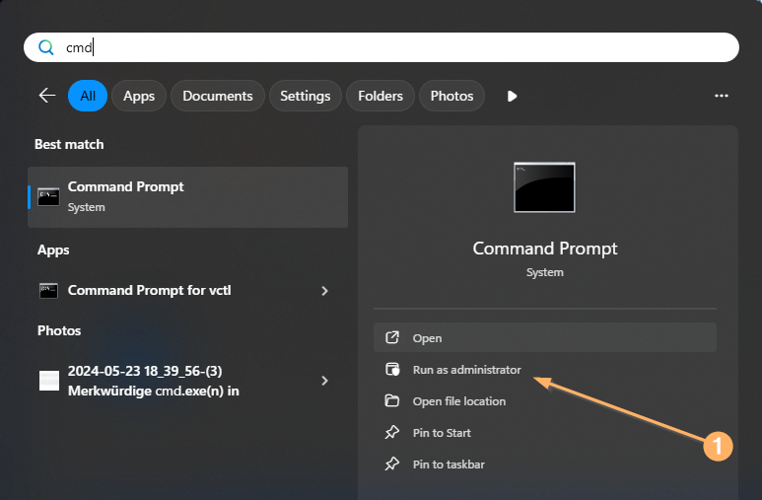Viewport: 762px width, 500px height.
Task: Click the Open icon with arrow
Action: click(392, 337)
